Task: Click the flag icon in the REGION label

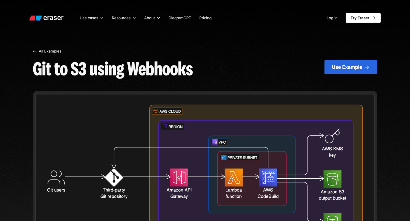Action: click(165, 127)
